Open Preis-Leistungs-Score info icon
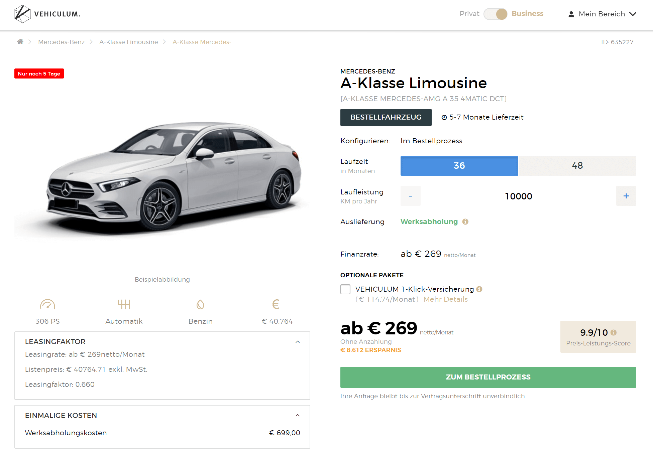Viewport: 653px width, 456px height. pyautogui.click(x=614, y=332)
